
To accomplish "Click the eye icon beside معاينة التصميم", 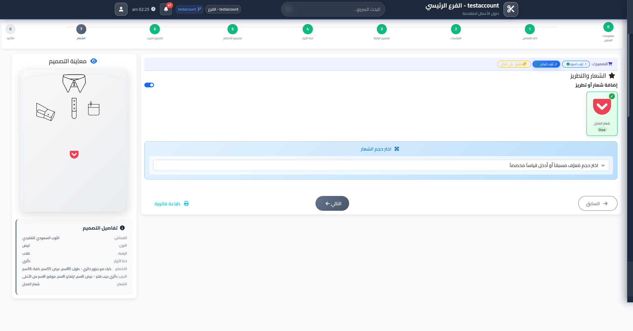I will tap(94, 61).
